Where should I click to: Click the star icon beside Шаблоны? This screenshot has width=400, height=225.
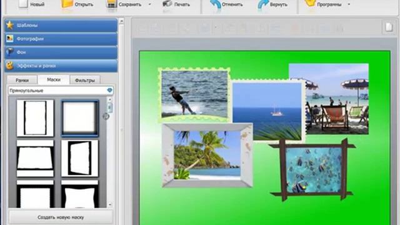pyautogui.click(x=10, y=25)
